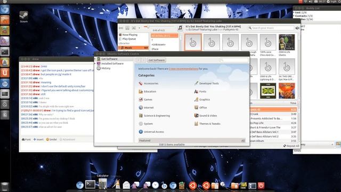The image size is (341, 192).
Task: Select the first highlighted album thumbnail
Action: pyautogui.click(x=193, y=42)
